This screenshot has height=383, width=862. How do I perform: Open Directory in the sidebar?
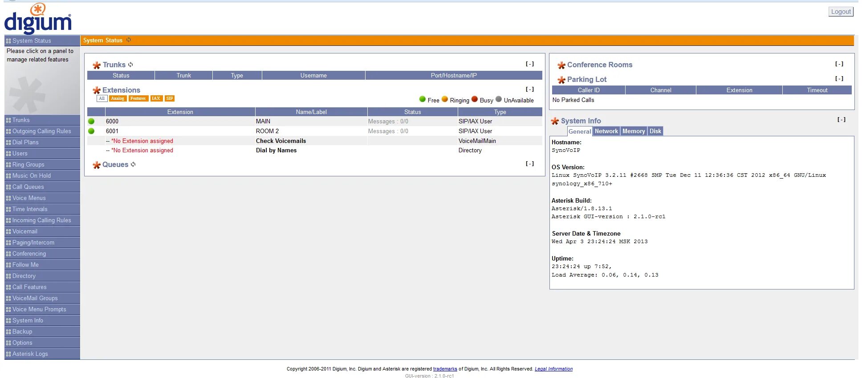[x=42, y=276]
